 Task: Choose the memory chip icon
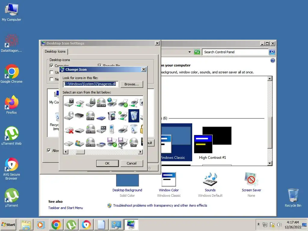point(79,116)
